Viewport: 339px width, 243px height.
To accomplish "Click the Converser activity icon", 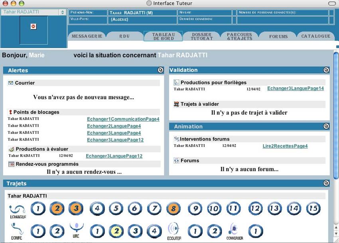I will click(x=234, y=230).
